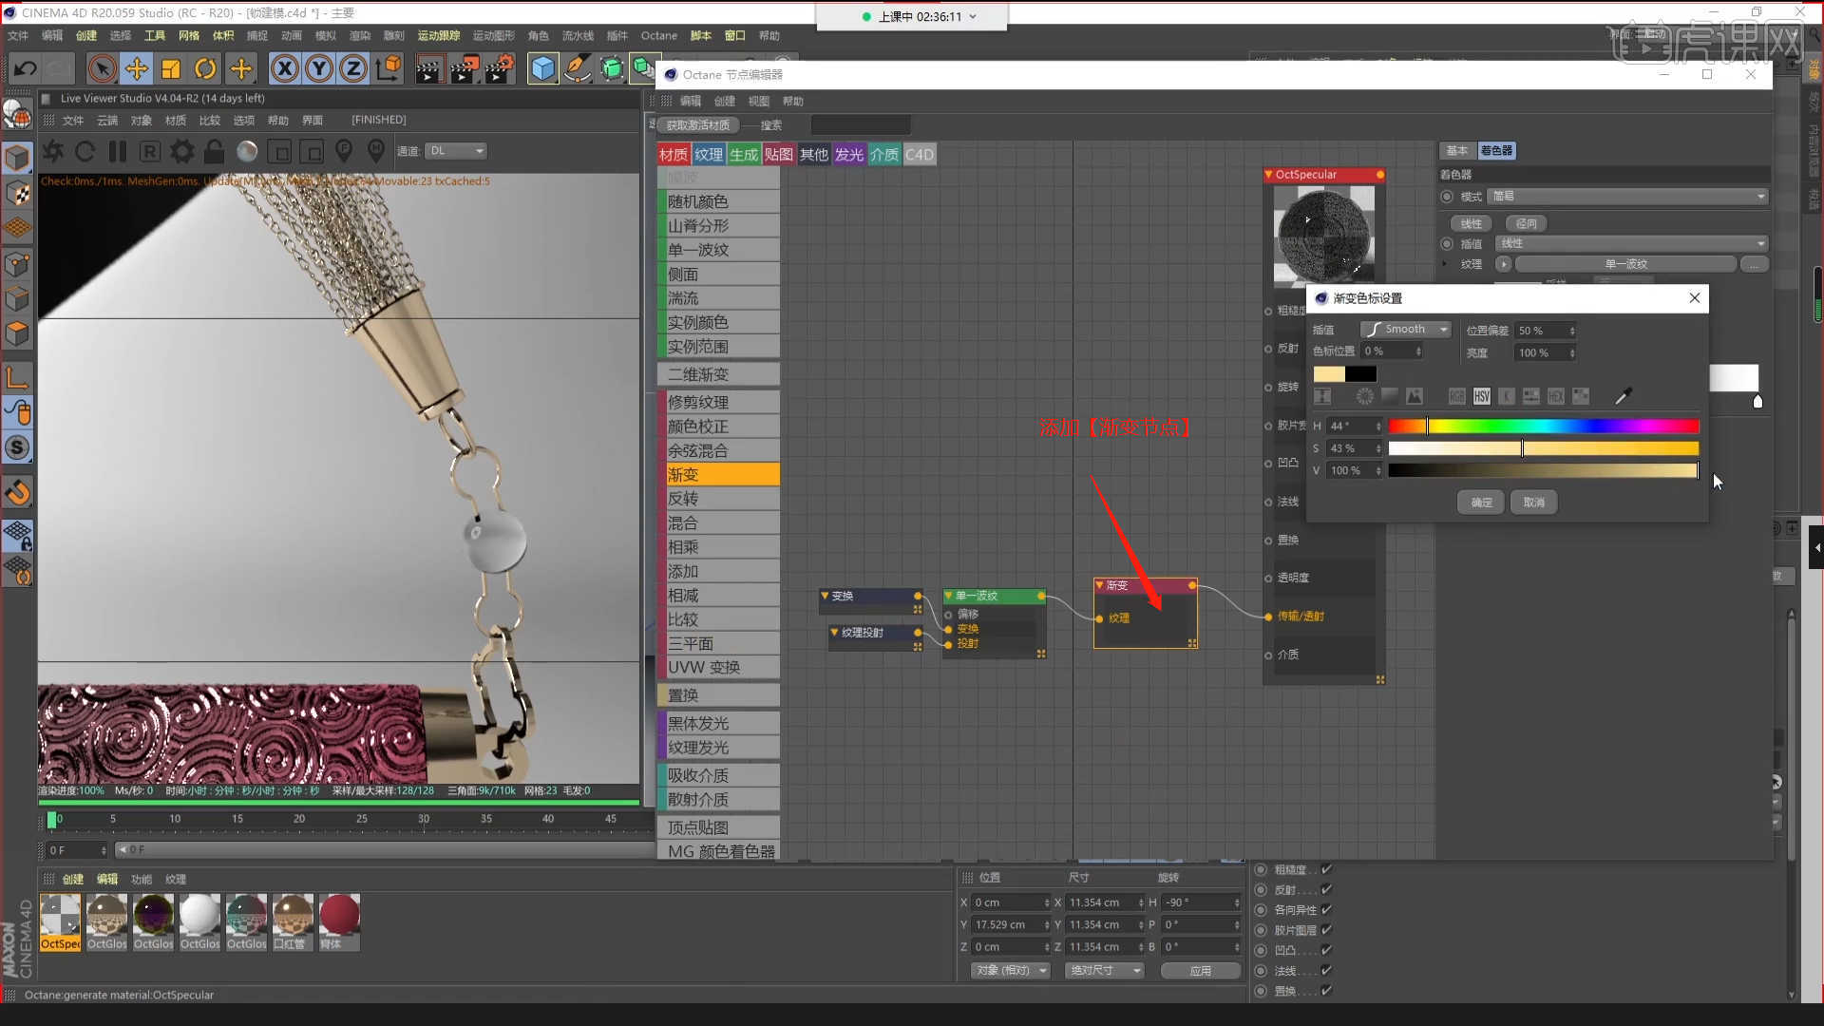1824x1026 pixels.
Task: Open the 对象 (相对) dropdown
Action: point(1011,970)
